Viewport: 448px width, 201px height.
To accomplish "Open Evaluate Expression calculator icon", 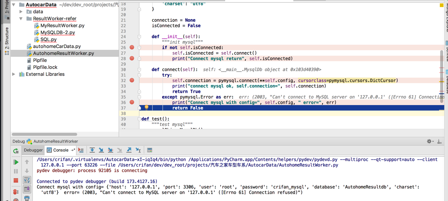I will point(149,150).
